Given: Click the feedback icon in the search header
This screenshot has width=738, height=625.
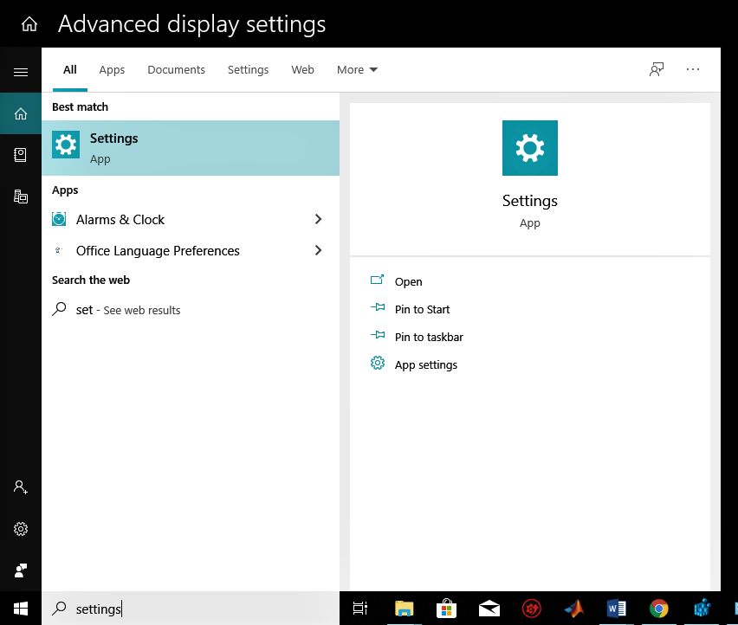Looking at the screenshot, I should (657, 69).
